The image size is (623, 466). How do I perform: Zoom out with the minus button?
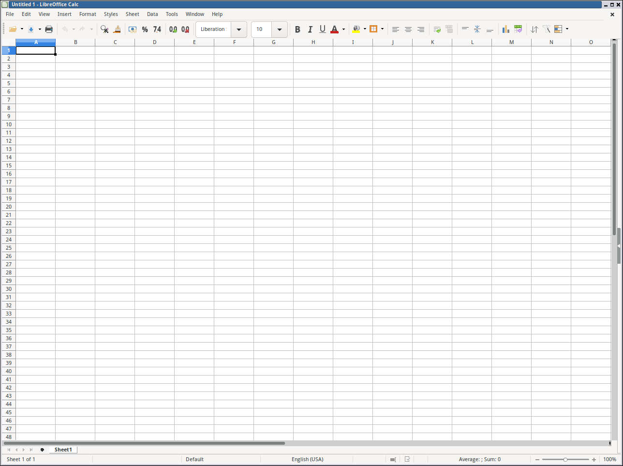tap(537, 459)
